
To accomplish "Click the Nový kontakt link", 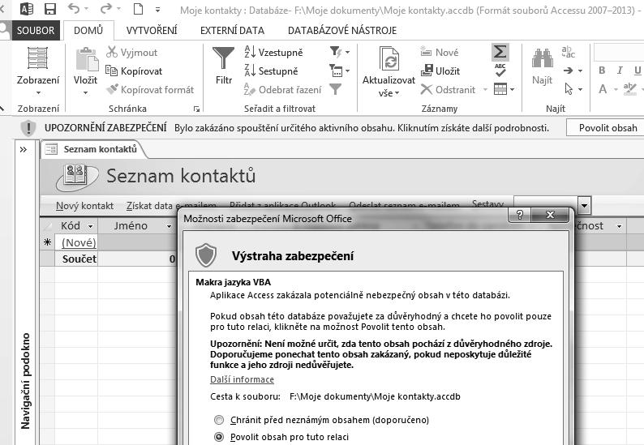I will (x=84, y=206).
